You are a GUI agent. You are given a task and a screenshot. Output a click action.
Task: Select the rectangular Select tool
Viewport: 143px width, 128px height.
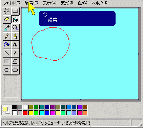(x=15, y=11)
